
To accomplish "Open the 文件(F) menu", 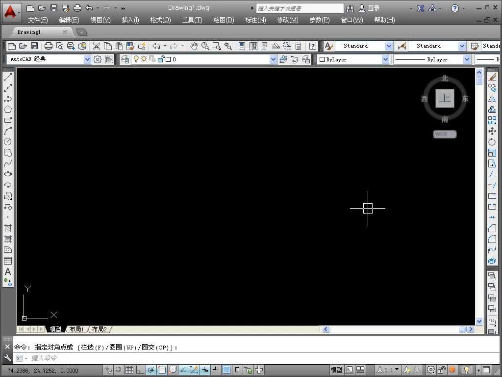I will (x=38, y=20).
